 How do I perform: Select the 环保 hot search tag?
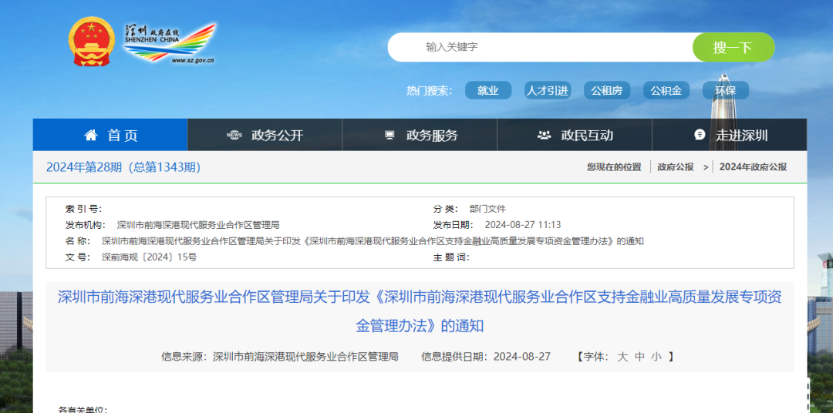pos(726,90)
